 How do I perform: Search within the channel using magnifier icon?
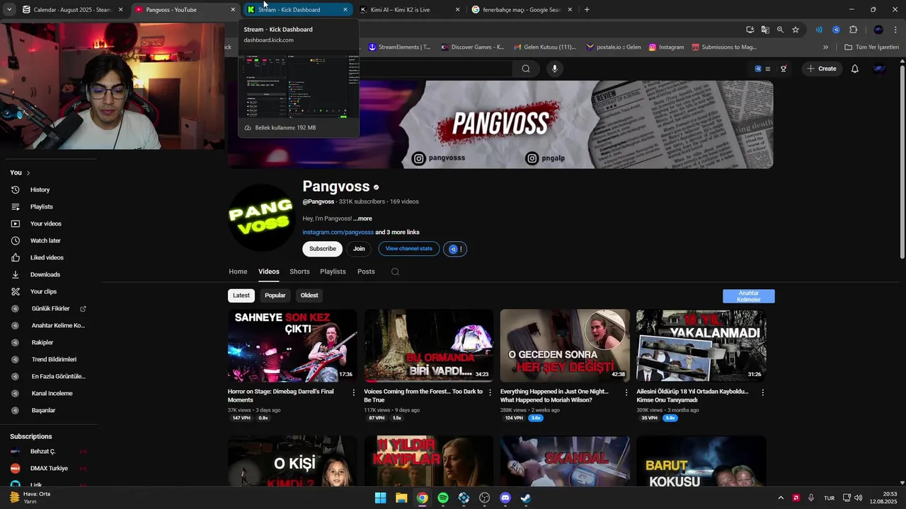[x=395, y=271]
